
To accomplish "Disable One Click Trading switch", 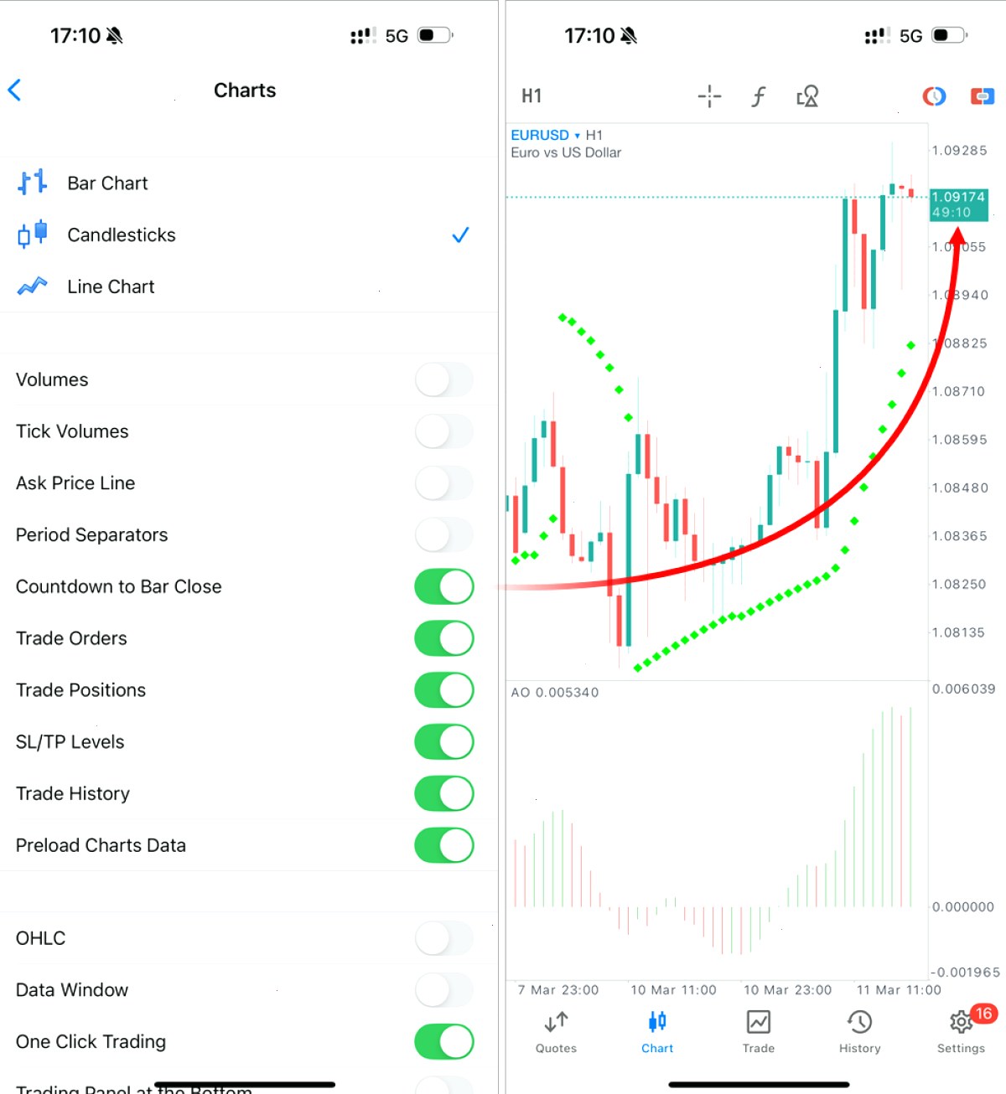I will click(444, 1041).
